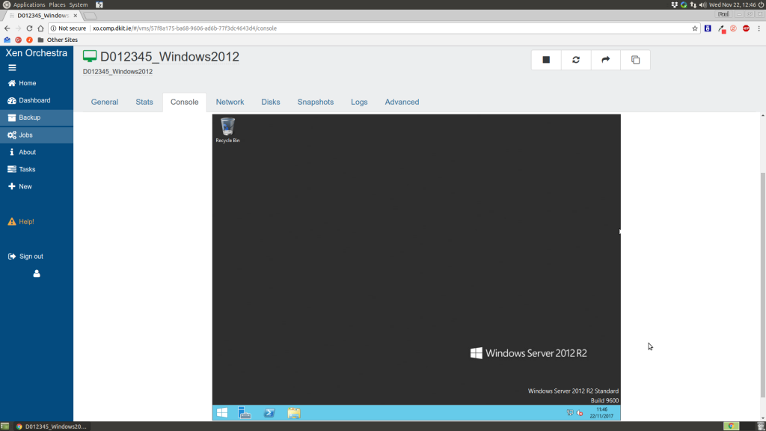
Task: Click the console clock showing 11:46
Action: pyautogui.click(x=601, y=413)
